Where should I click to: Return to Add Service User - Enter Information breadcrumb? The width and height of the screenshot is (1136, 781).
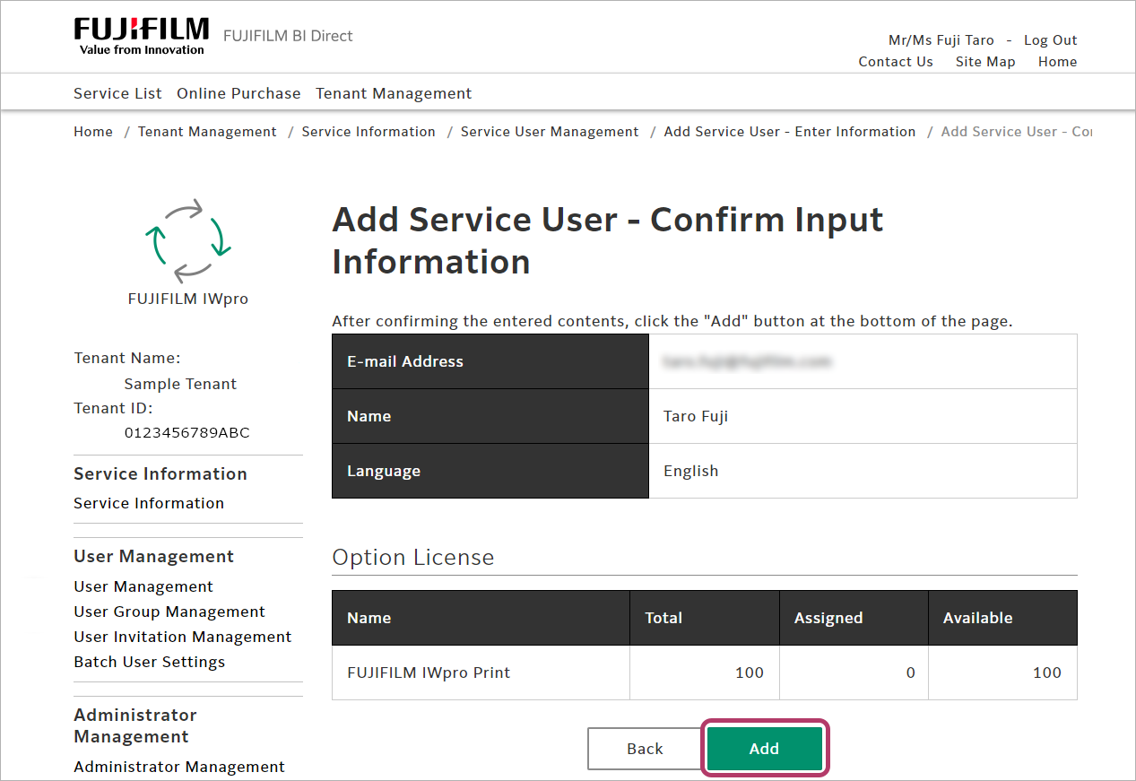(789, 132)
